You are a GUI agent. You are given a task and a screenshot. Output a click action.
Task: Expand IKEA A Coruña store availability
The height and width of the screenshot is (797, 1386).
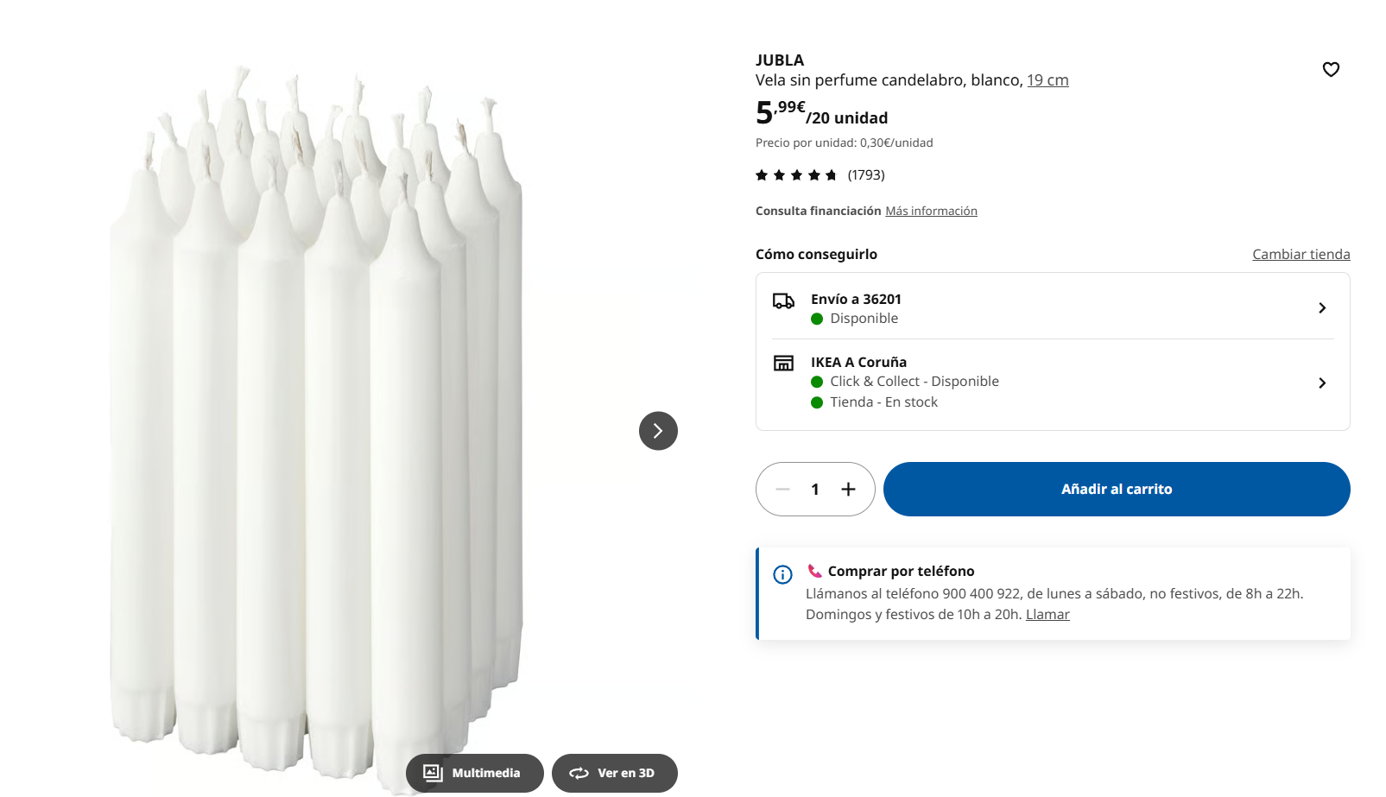click(1321, 383)
